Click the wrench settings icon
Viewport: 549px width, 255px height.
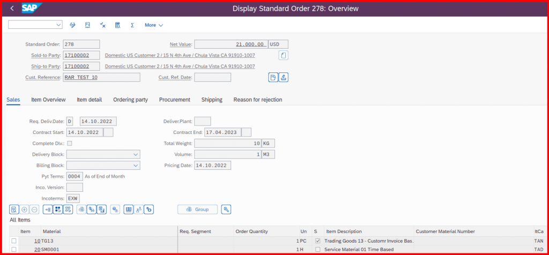point(226,209)
